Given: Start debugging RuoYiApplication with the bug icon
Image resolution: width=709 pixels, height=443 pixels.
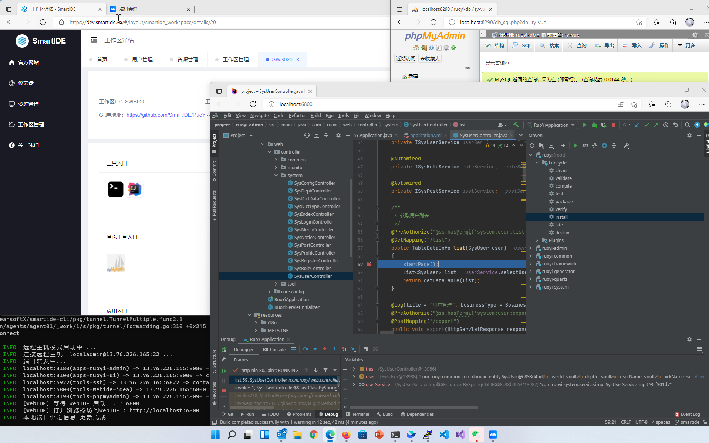Looking at the screenshot, I should [594, 125].
